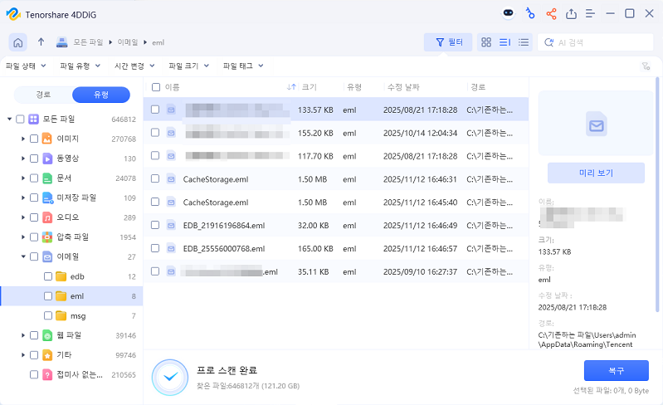The width and height of the screenshot is (663, 405).
Task: Select checkbox for first CacheStorage.eml 16:46:31
Action: click(x=155, y=178)
